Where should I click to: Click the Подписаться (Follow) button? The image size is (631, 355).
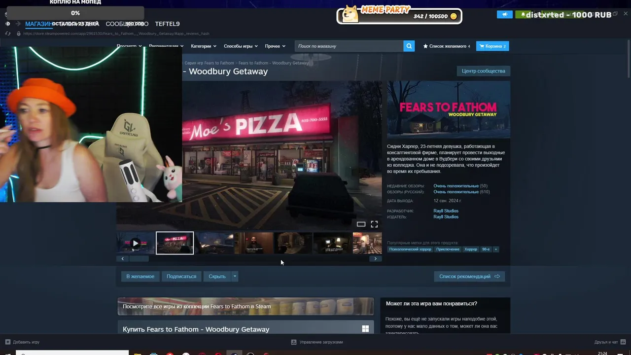point(181,276)
